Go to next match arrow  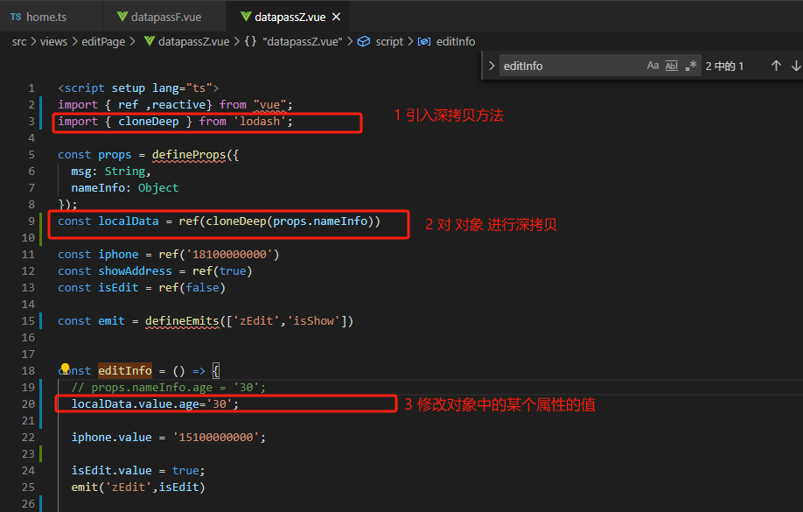(x=796, y=66)
